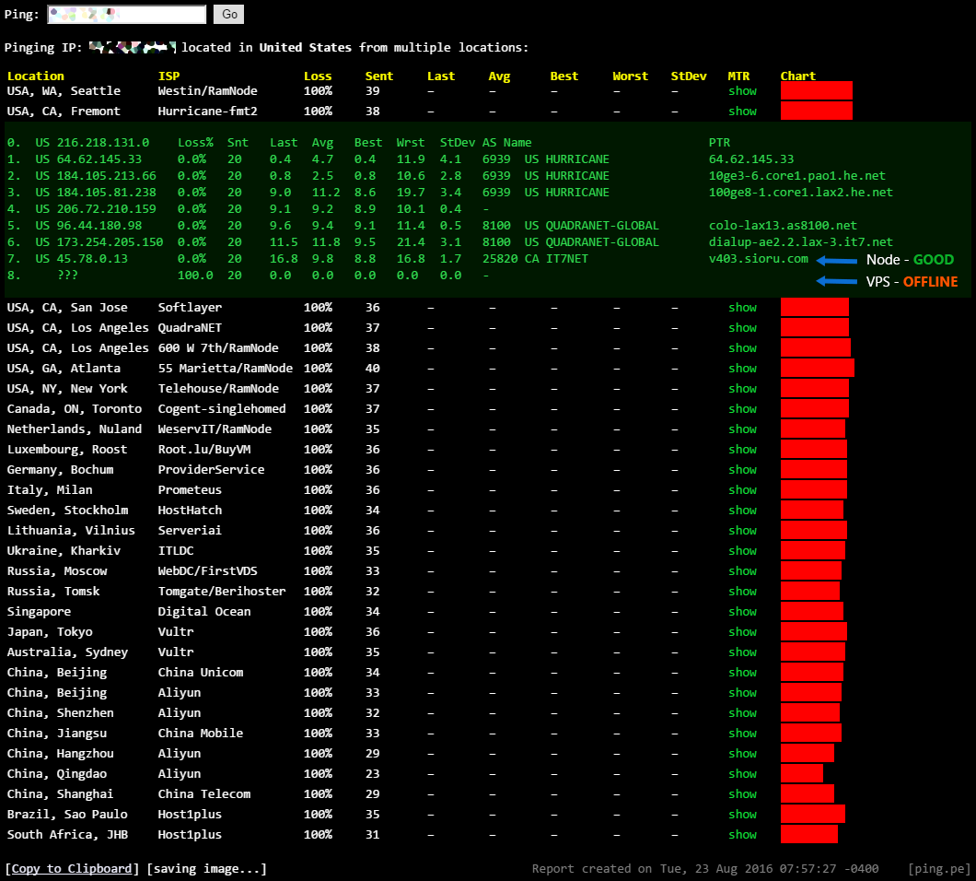Click Copy to Clipboard link
This screenshot has height=881, width=976.
point(72,868)
